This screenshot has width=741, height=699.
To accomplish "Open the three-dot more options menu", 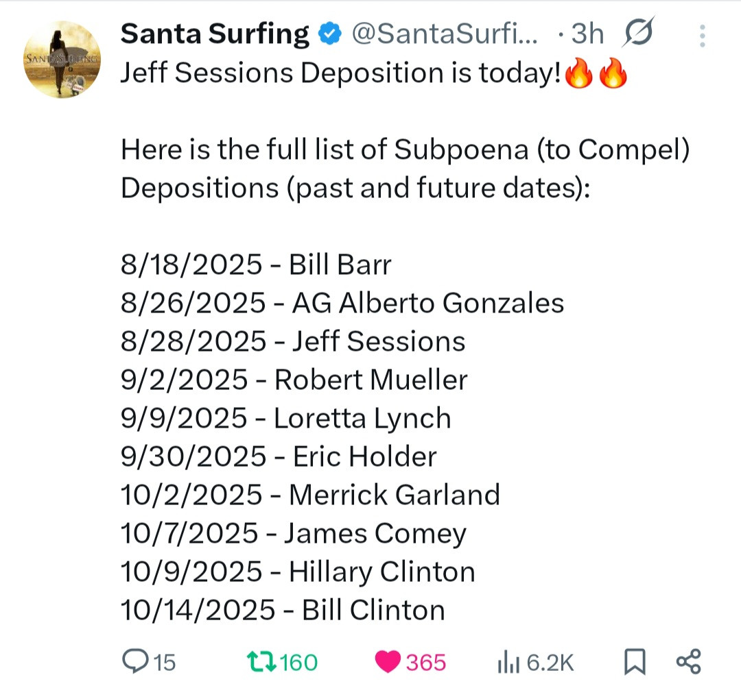I will (702, 35).
